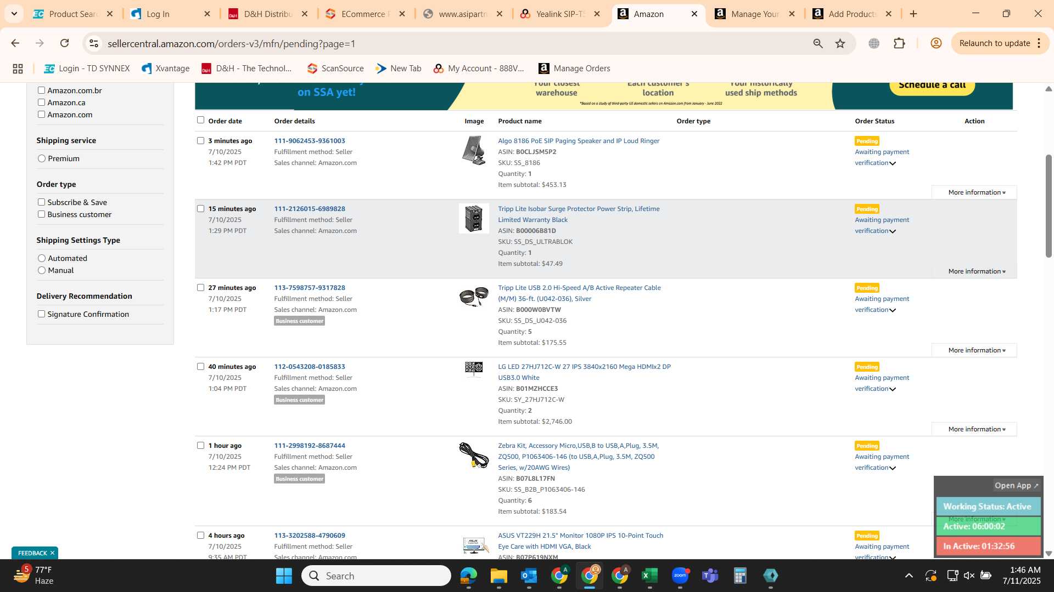The width and height of the screenshot is (1054, 592).
Task: Enable Signature Confirmation filter
Action: 41,314
